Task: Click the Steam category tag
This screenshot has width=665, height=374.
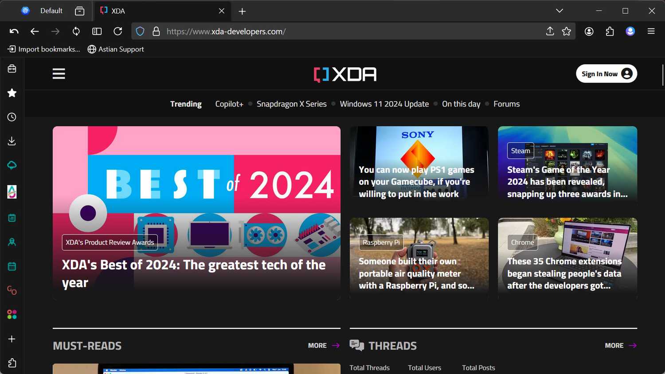Action: [x=520, y=151]
